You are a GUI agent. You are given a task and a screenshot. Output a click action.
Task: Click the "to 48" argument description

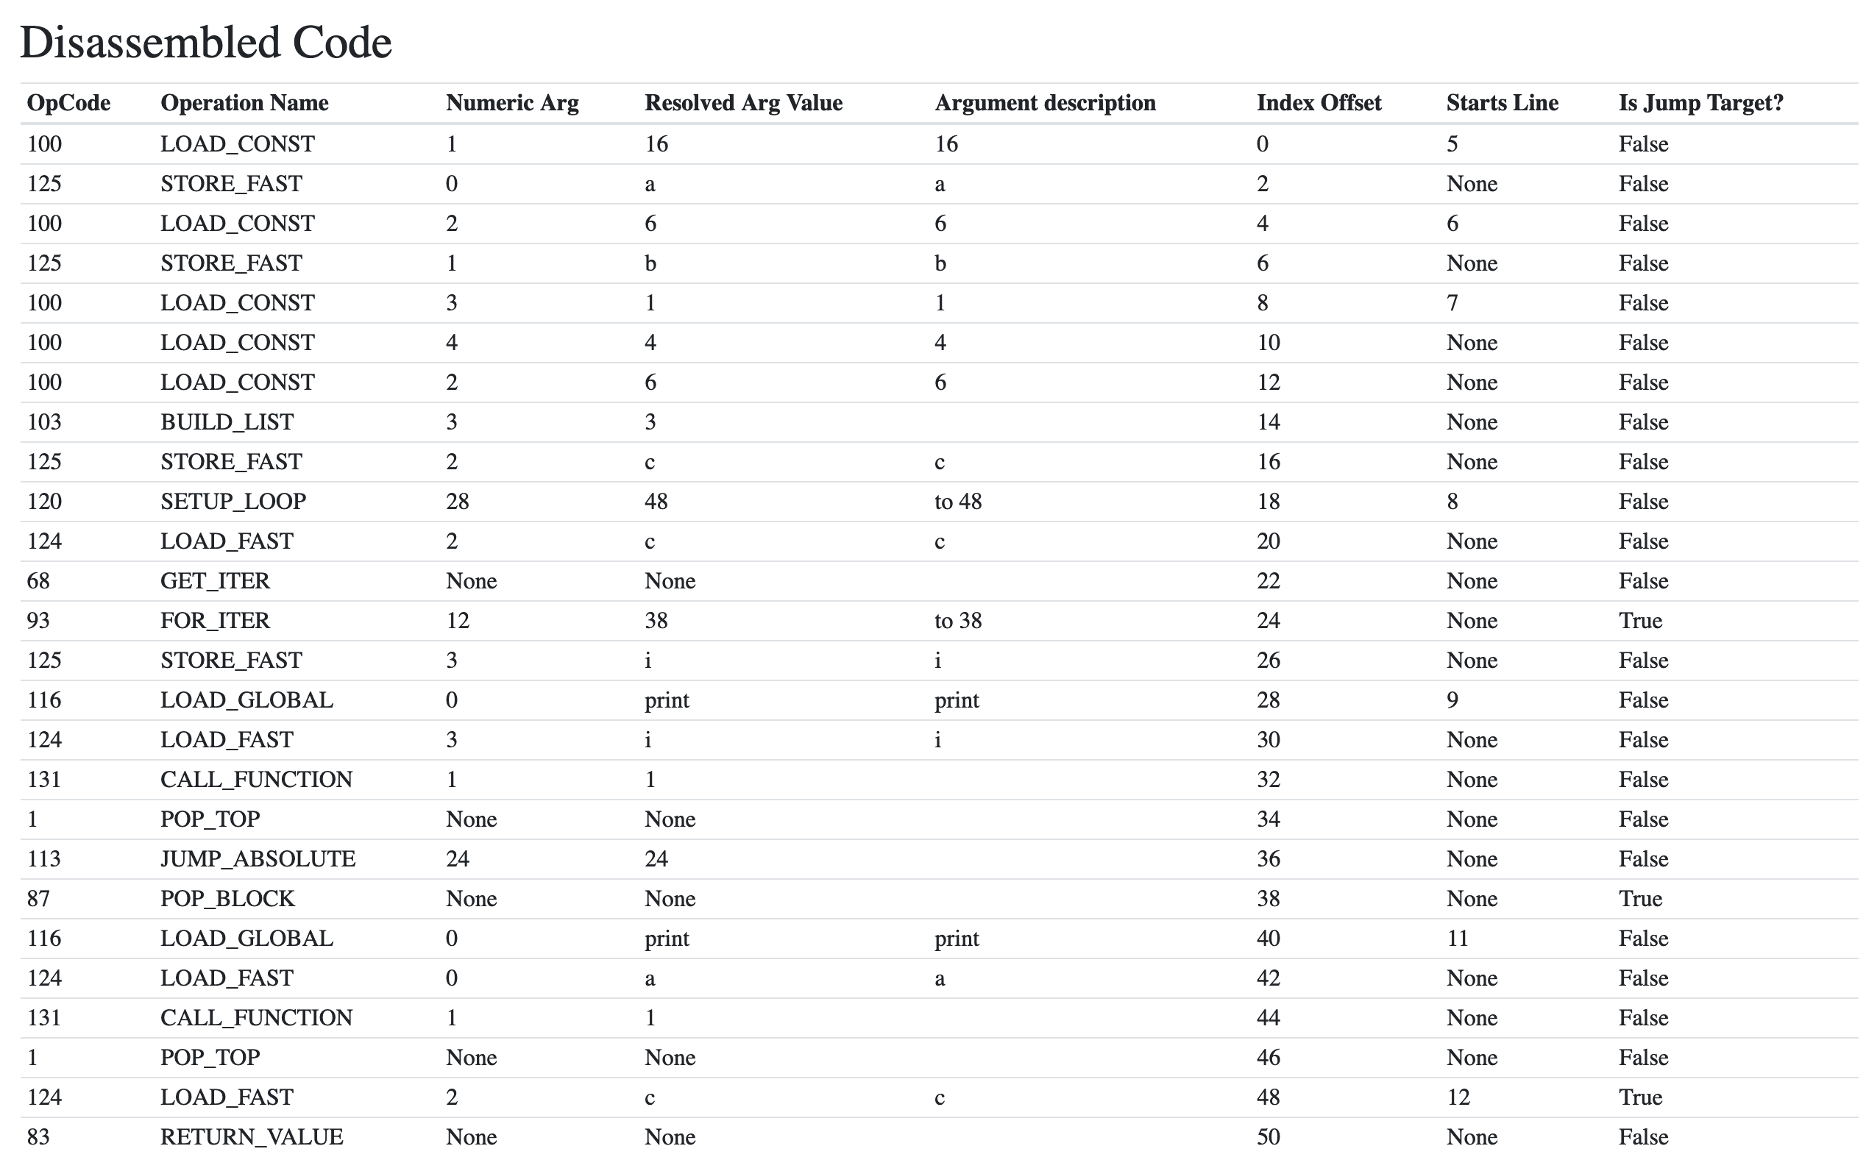957,502
